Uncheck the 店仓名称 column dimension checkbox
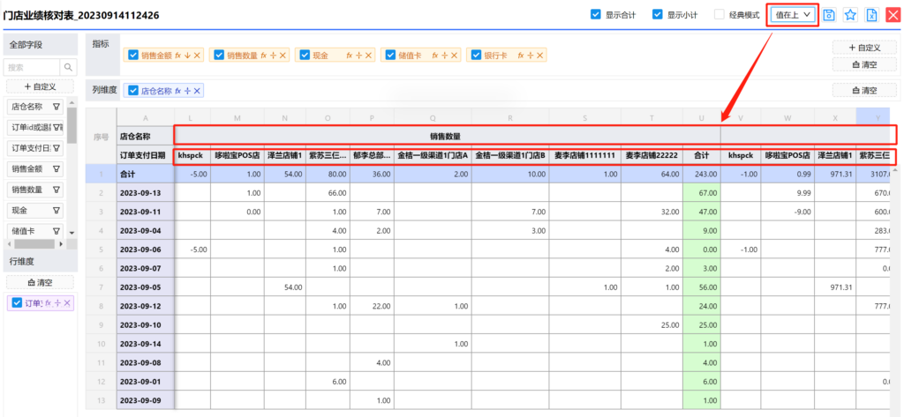904x417 pixels. (x=134, y=91)
